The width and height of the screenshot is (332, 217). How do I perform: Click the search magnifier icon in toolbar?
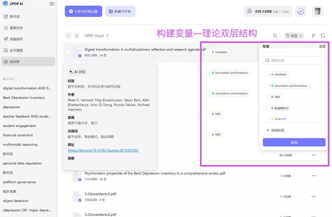click(275, 36)
